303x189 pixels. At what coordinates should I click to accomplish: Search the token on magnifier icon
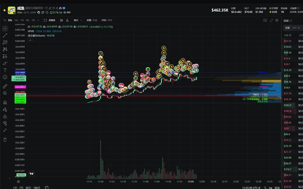pos(47,12)
